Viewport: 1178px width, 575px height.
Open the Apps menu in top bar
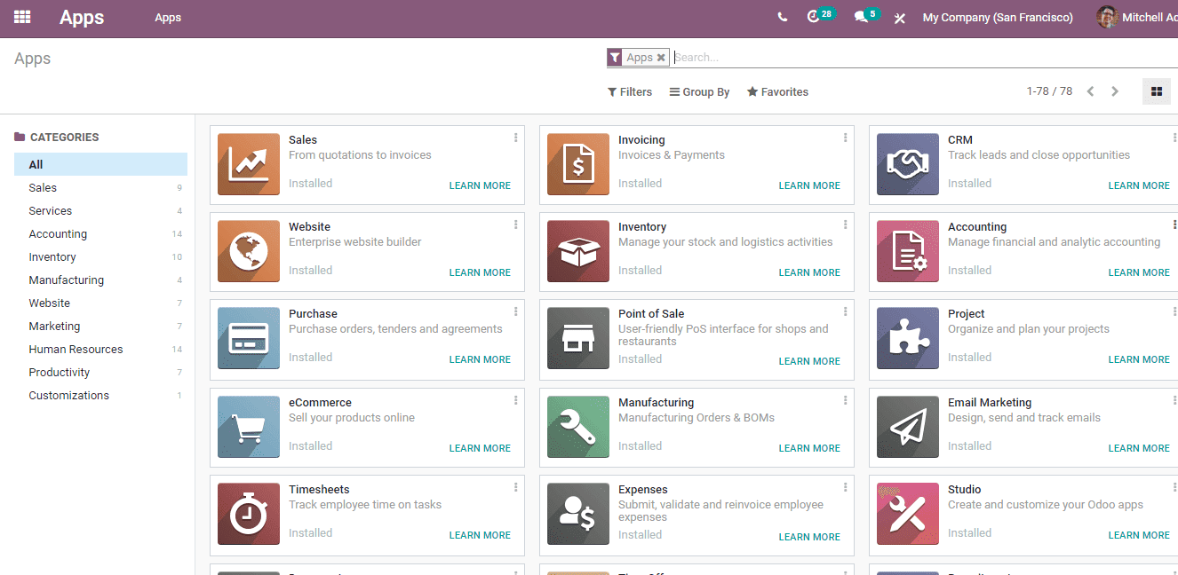pos(168,18)
